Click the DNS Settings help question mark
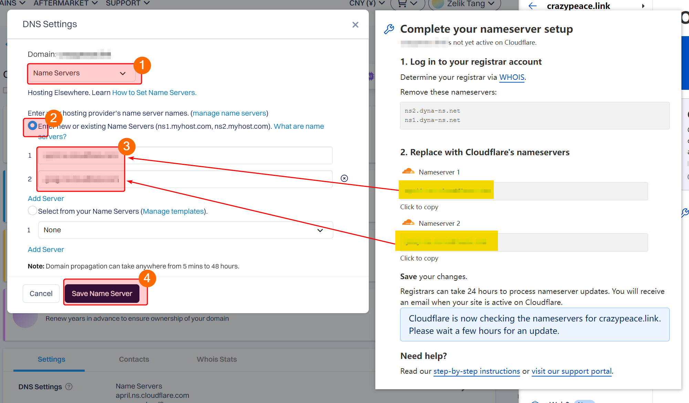The width and height of the screenshot is (689, 403). [x=69, y=386]
